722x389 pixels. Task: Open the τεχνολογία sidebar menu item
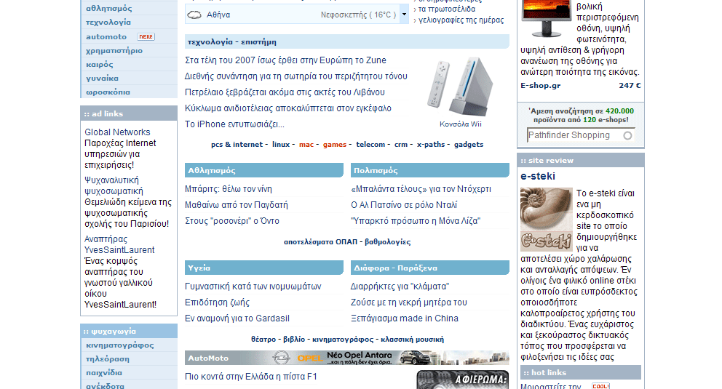(x=108, y=22)
